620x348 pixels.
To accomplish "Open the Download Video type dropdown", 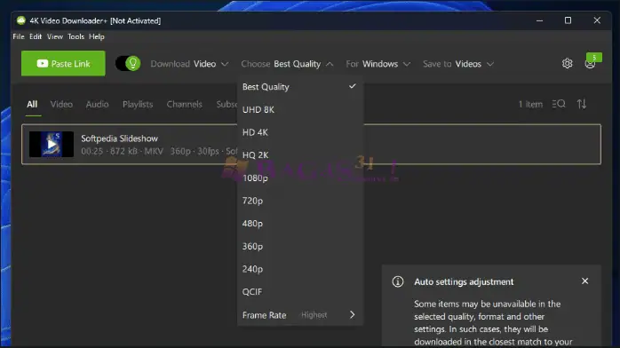I will 189,64.
